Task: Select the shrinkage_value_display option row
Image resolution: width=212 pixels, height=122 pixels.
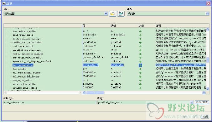Action: [x=27, y=58]
